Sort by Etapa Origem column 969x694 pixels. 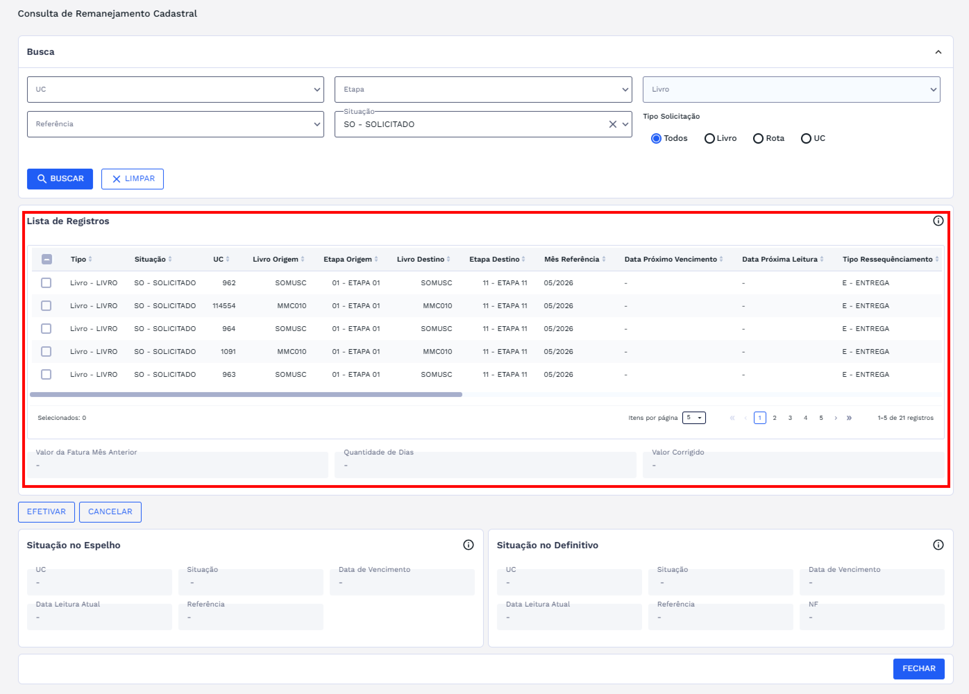coord(351,259)
